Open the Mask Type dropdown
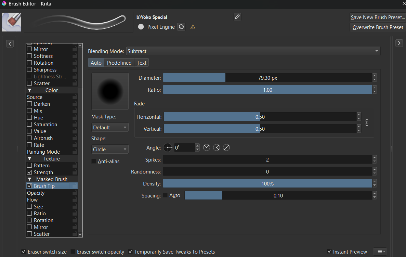The height and width of the screenshot is (257, 406). pyautogui.click(x=110, y=128)
